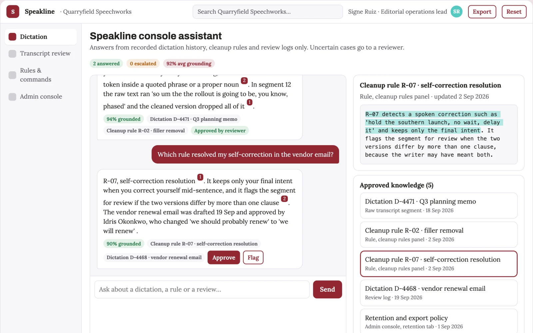Click the Speakline "S" logo icon
533x333 pixels.
coord(13,12)
